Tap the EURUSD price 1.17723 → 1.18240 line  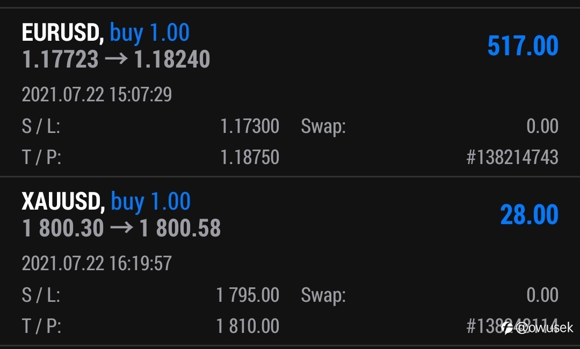[x=116, y=59]
